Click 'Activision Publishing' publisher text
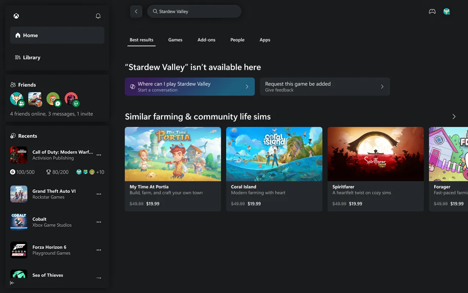 (53, 158)
